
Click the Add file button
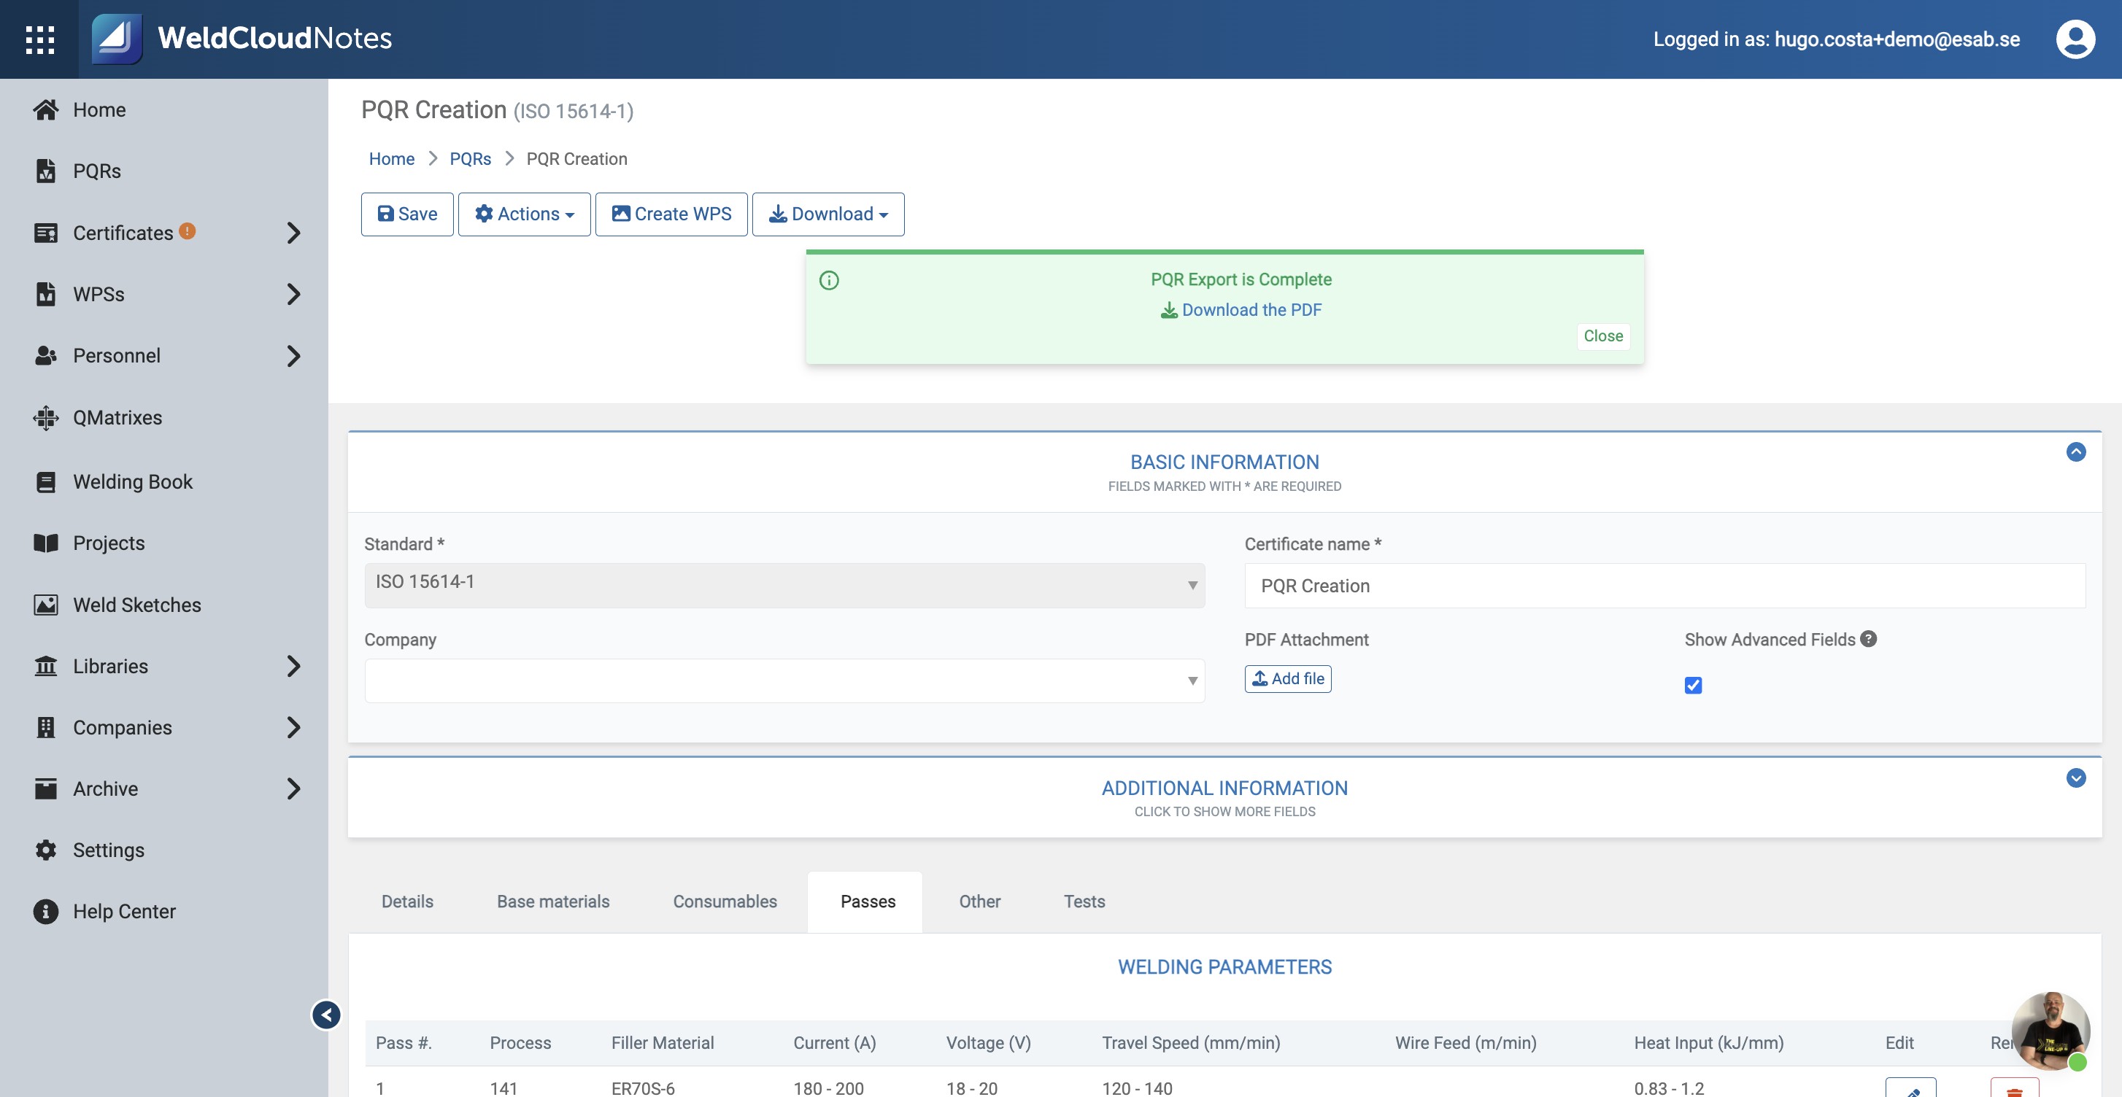[1287, 680]
